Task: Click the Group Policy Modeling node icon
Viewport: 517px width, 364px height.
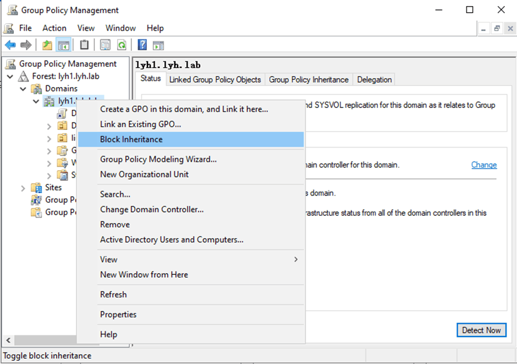Action: pyautogui.click(x=36, y=200)
